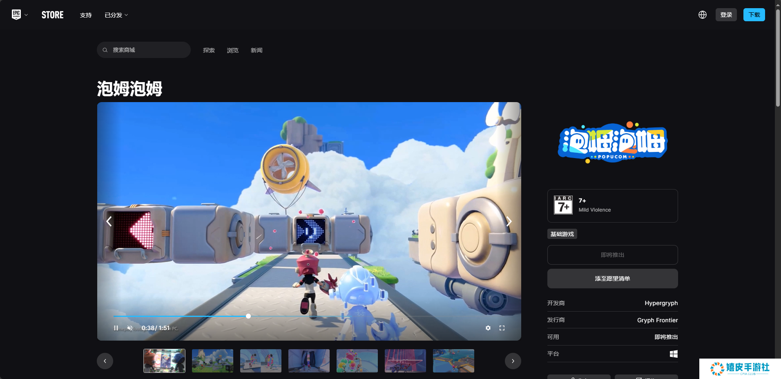Go to next media slide arrow
781x379 pixels.
509,221
